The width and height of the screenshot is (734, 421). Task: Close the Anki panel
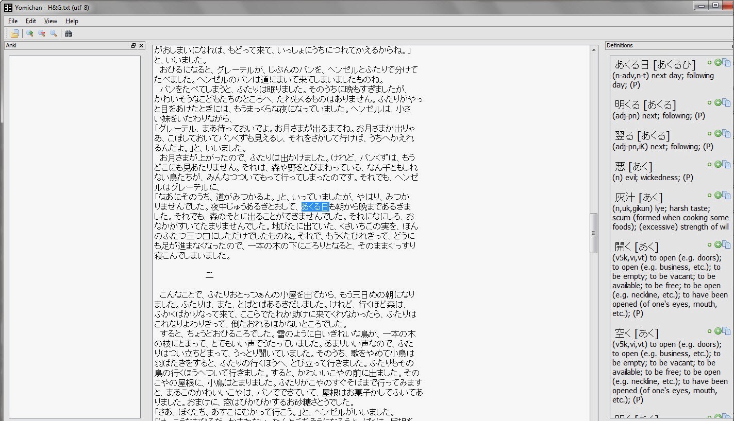141,45
